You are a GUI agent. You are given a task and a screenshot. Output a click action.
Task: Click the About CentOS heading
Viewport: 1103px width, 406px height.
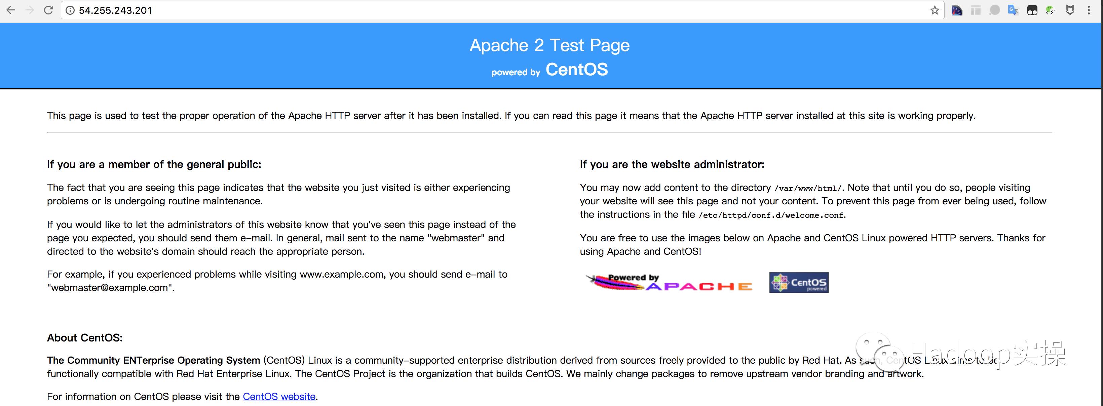(85, 338)
